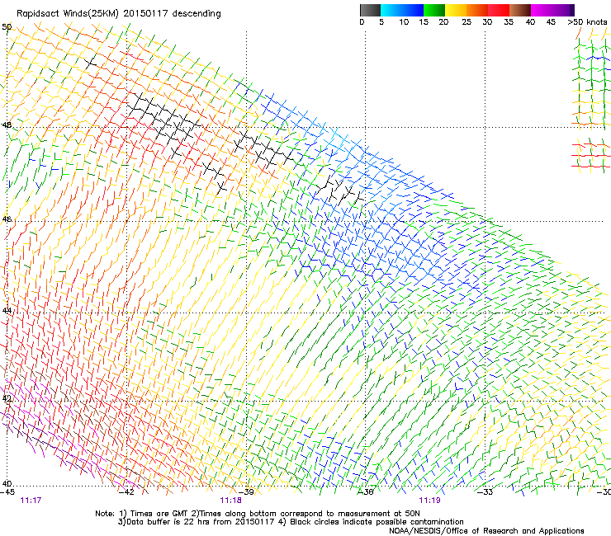
Task: Click the gray 0-5 knots legend swatch
Action: (x=370, y=10)
